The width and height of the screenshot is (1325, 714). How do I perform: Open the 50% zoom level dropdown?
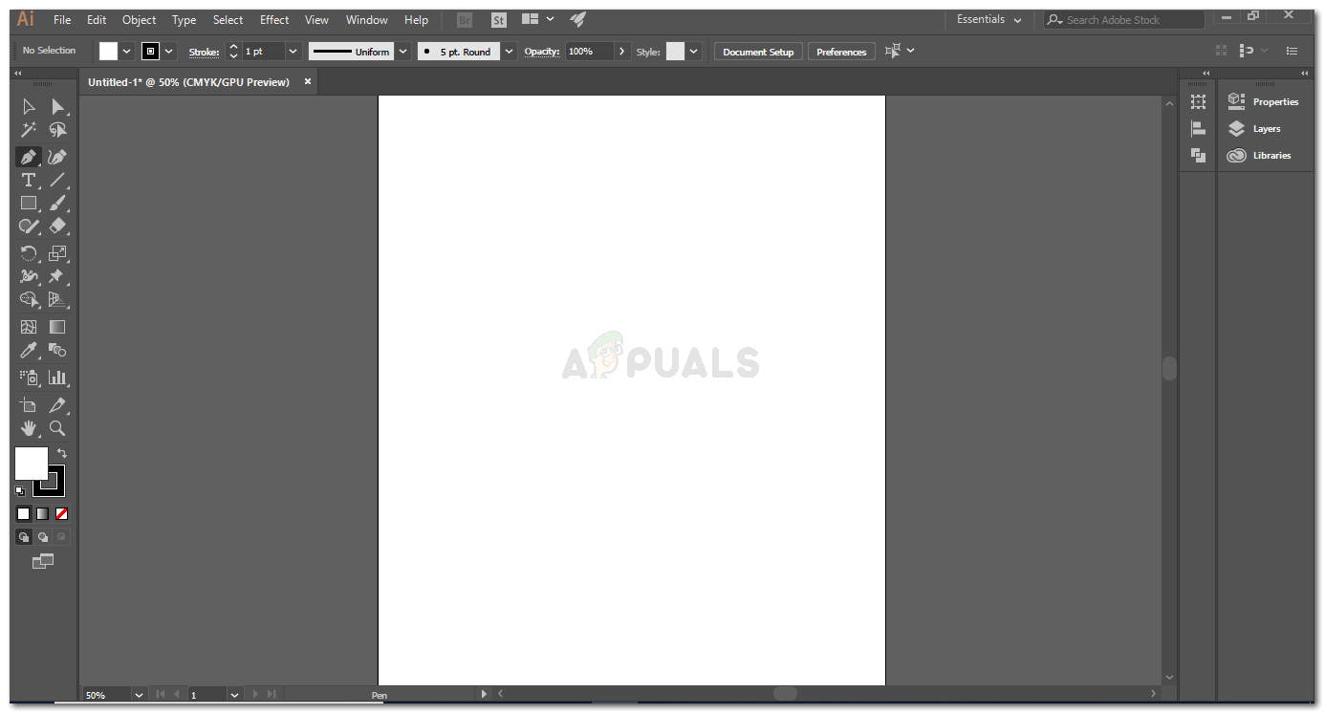pyautogui.click(x=139, y=695)
